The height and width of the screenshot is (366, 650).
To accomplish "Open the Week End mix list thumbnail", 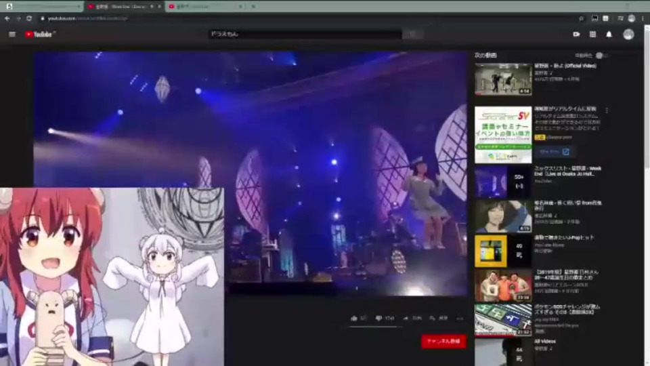I will coord(503,182).
